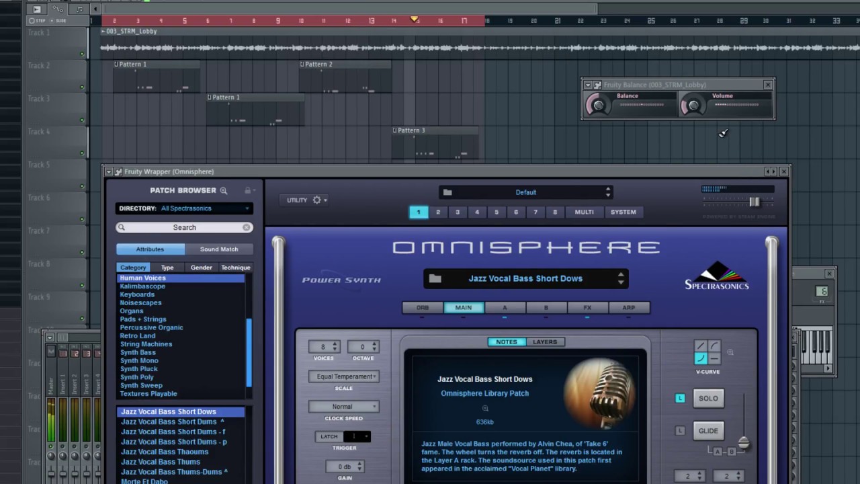Select the convex velocity curve icon

click(x=714, y=346)
